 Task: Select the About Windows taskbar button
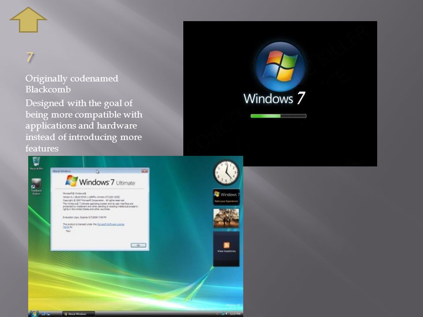tap(78, 314)
